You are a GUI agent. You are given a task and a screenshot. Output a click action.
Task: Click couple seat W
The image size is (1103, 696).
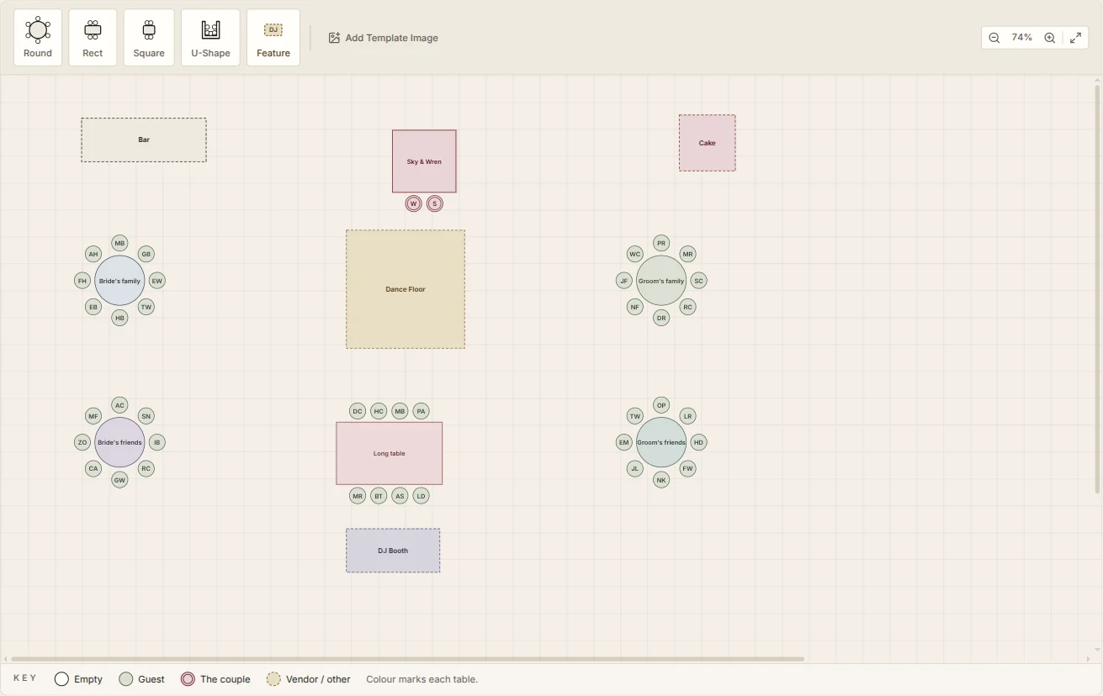point(413,203)
